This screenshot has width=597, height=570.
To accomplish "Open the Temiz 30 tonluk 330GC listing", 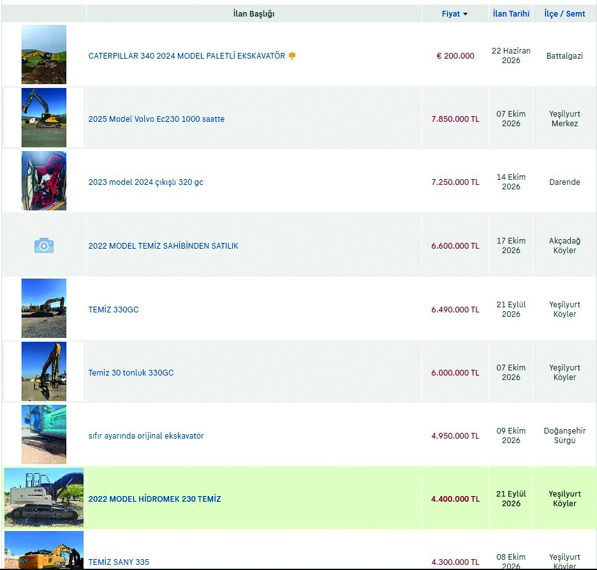I will [131, 373].
